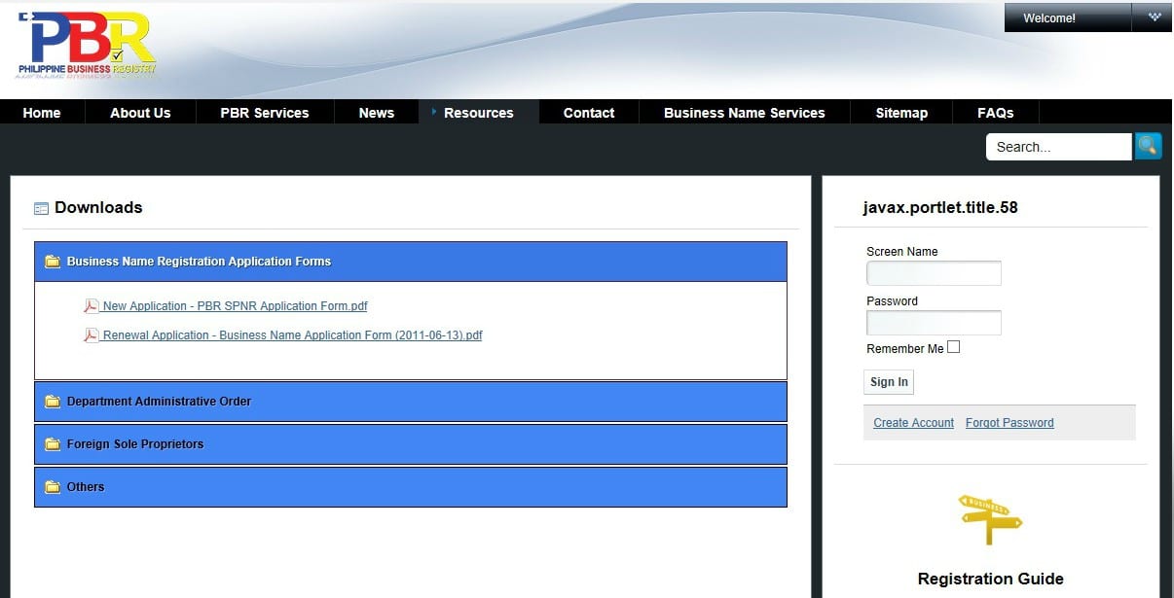The width and height of the screenshot is (1174, 598).
Task: Click the magnifier search button
Action: pos(1149,146)
